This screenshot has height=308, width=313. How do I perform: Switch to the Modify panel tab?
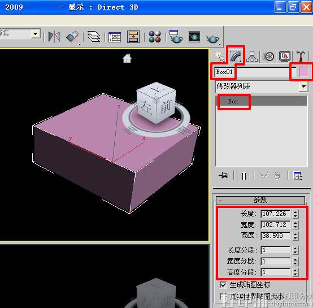click(x=236, y=56)
